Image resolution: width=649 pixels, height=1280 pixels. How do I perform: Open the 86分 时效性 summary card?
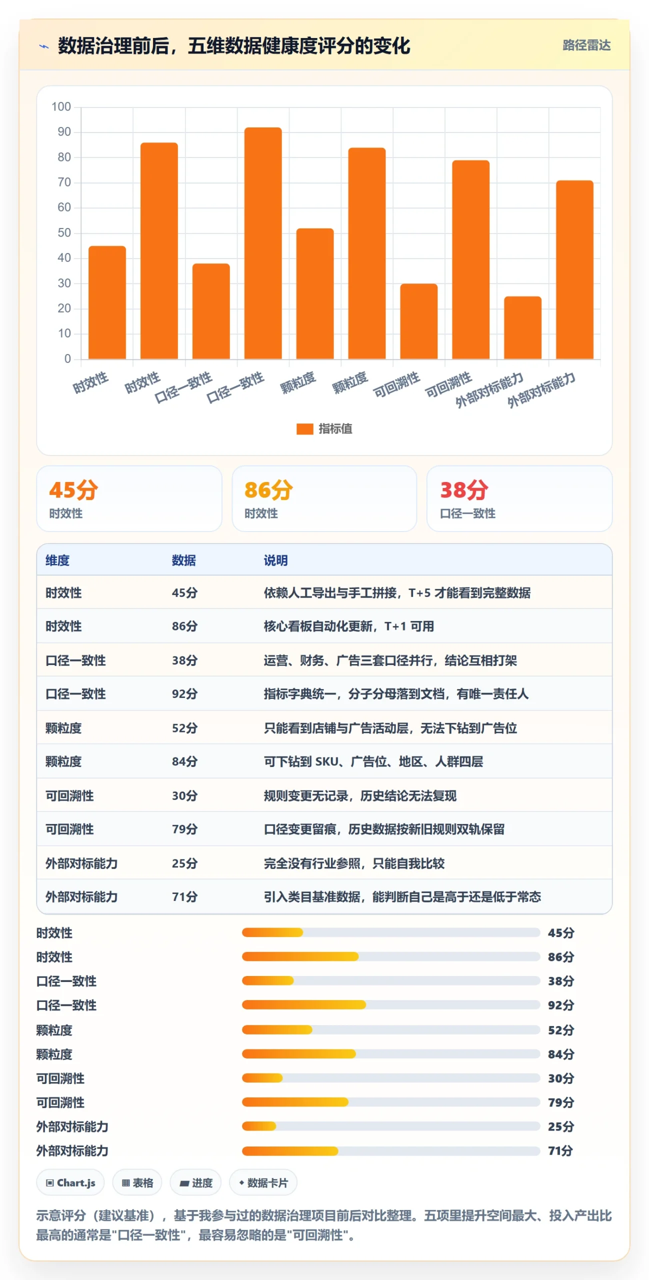(x=324, y=498)
